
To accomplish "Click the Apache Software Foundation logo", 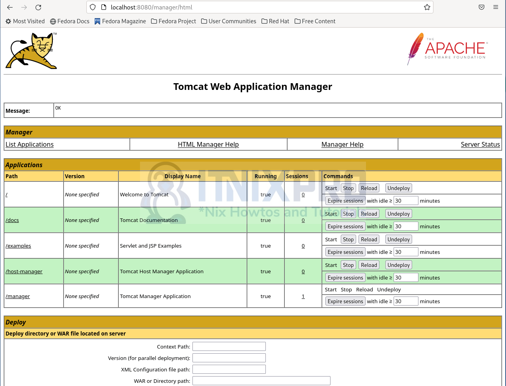I will (447, 49).
